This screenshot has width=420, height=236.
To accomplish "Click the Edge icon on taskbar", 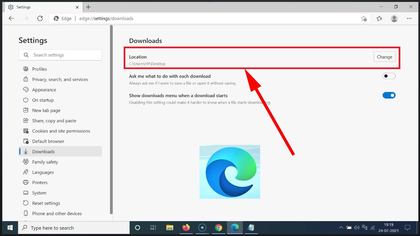I will tap(235, 228).
